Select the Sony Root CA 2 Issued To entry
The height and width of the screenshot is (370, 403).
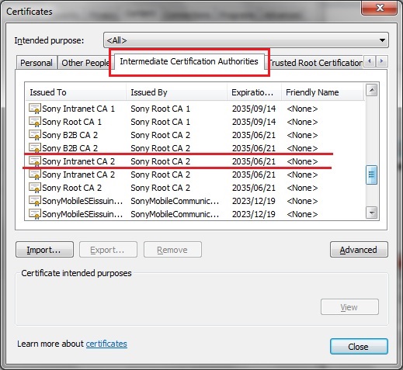click(72, 188)
